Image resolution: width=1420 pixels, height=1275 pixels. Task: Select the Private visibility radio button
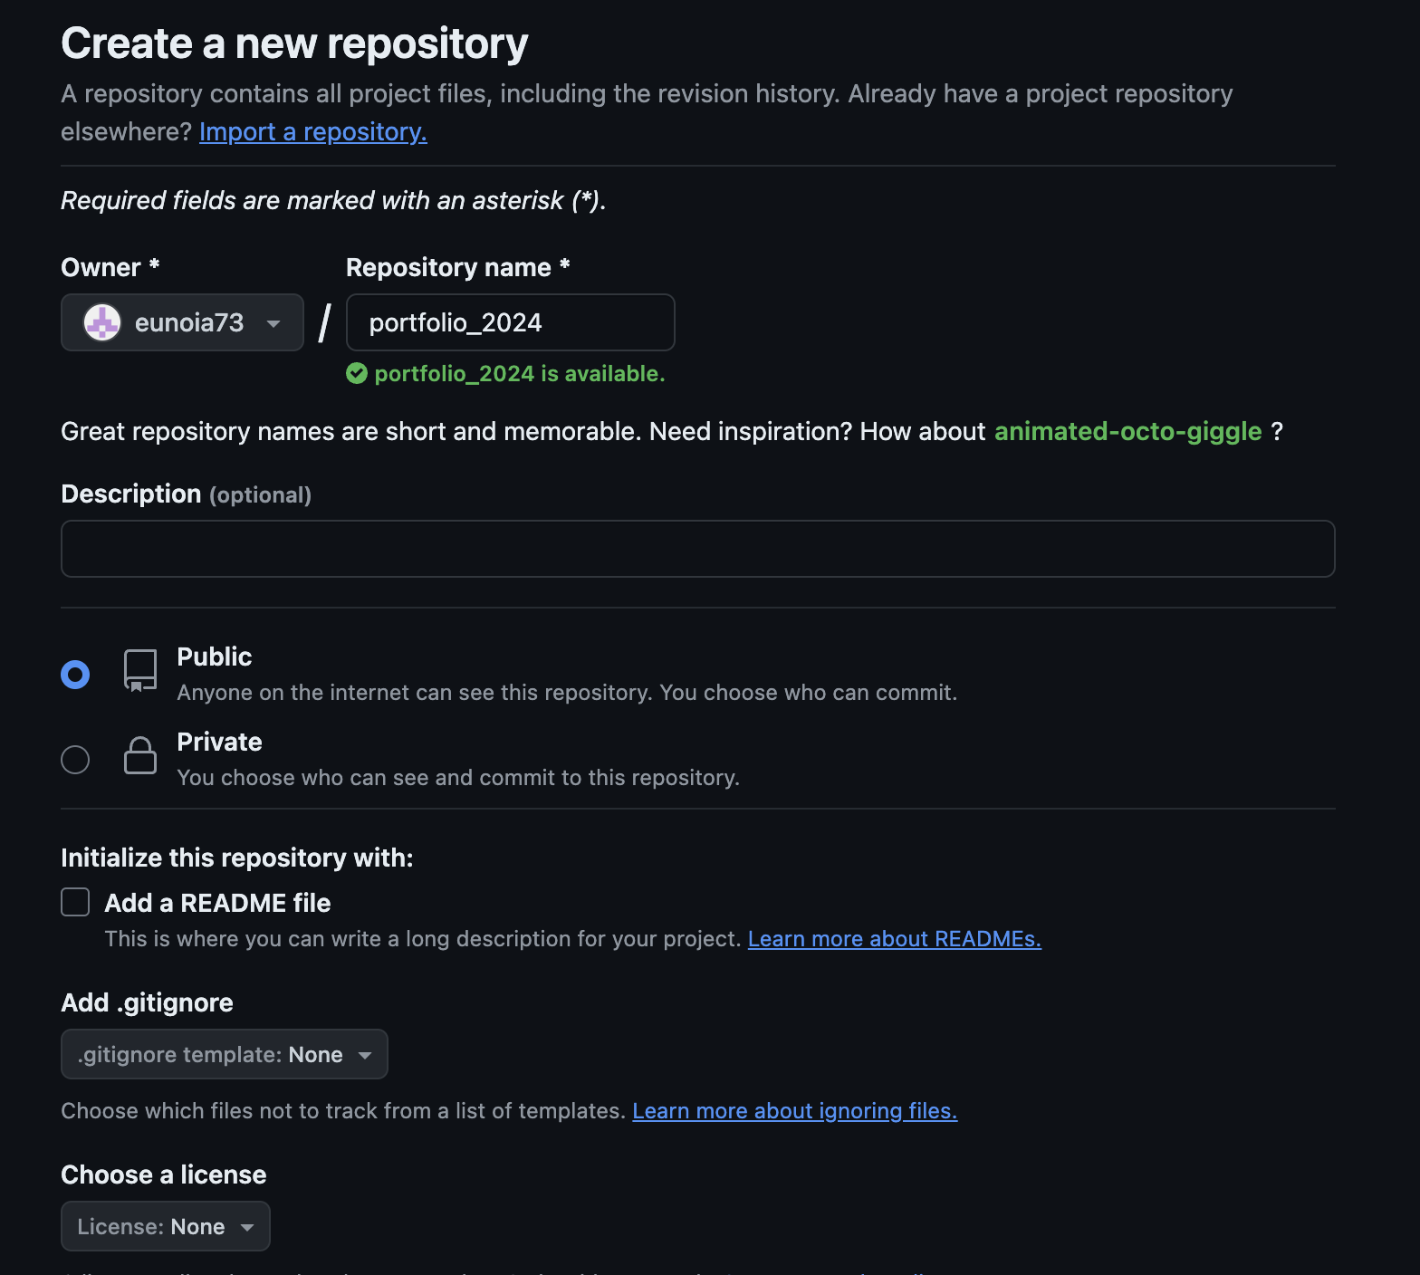click(x=75, y=760)
